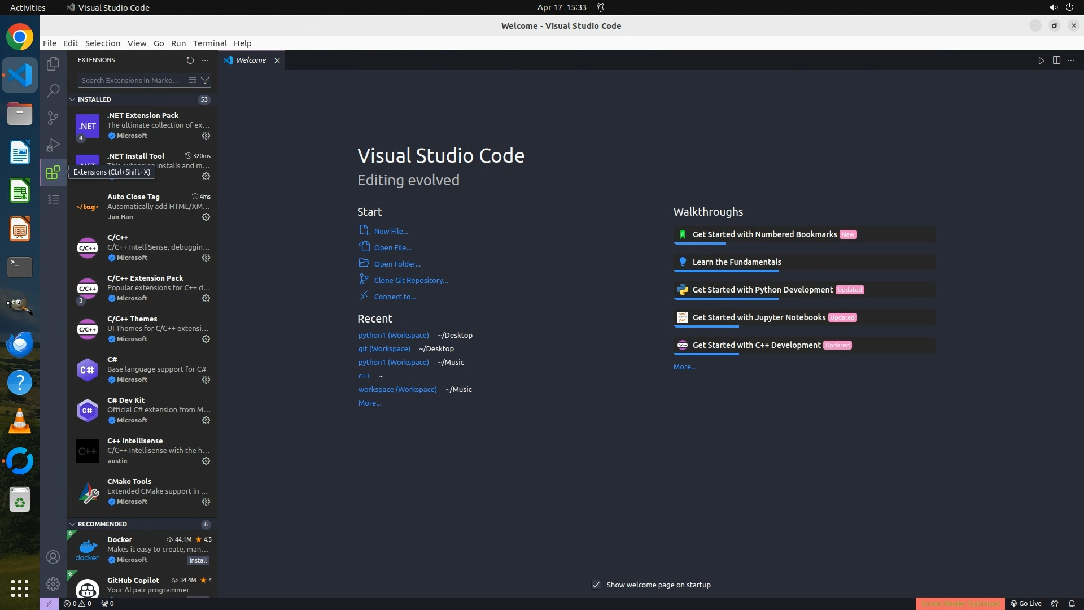
Task: Click the Clone Git Repository link
Action: point(410,280)
